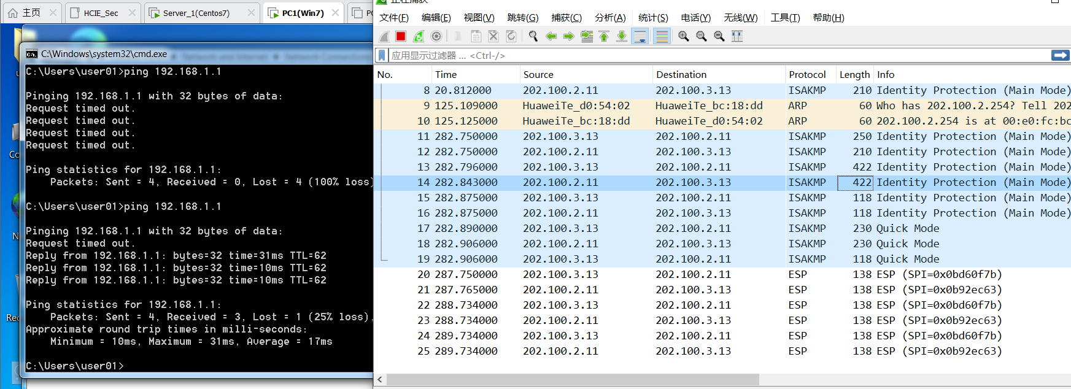Screen dimensions: 1071x389
Task: Go back in packet history arrow
Action: coord(551,36)
